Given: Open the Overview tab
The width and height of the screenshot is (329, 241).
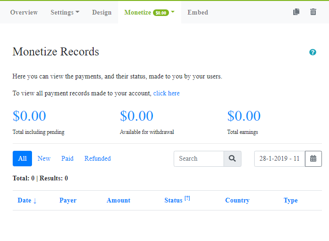Looking at the screenshot, I should click(24, 12).
